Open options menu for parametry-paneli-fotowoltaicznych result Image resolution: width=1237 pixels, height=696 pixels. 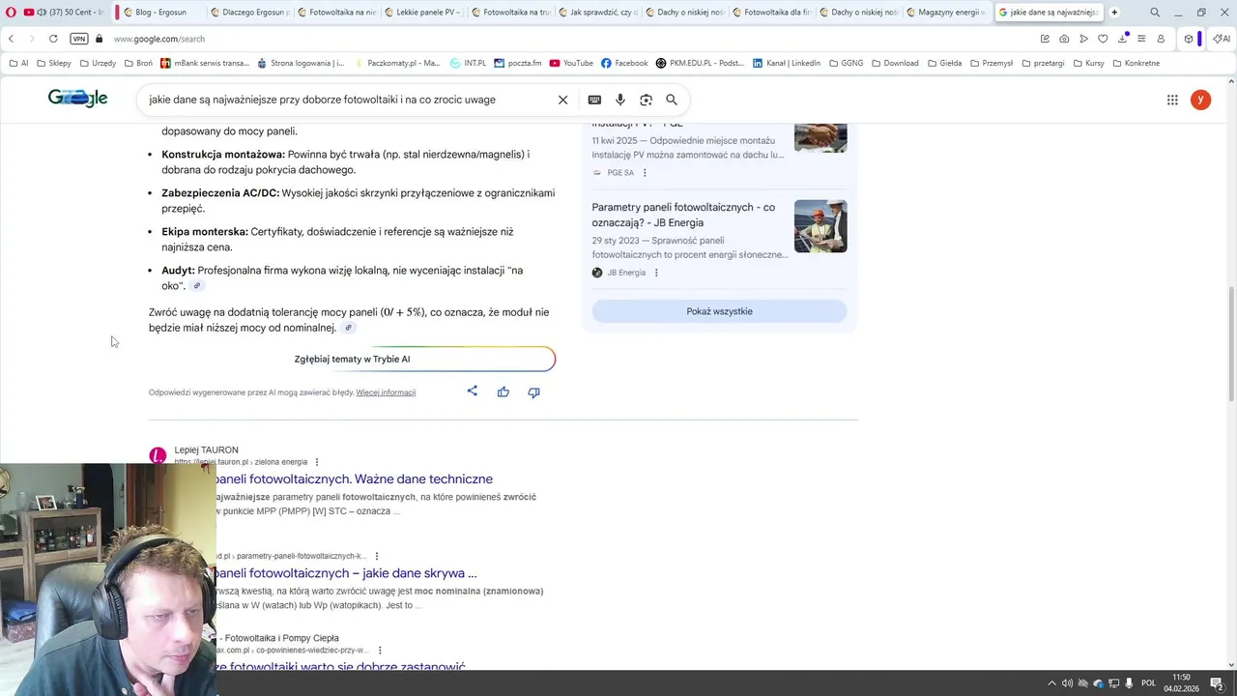coord(377,556)
